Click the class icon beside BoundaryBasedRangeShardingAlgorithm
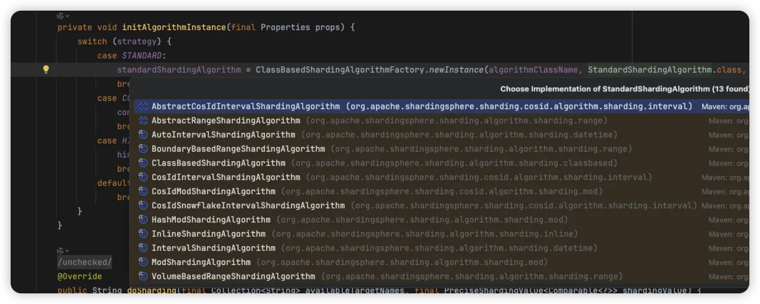This screenshot has width=760, height=304. (143, 149)
